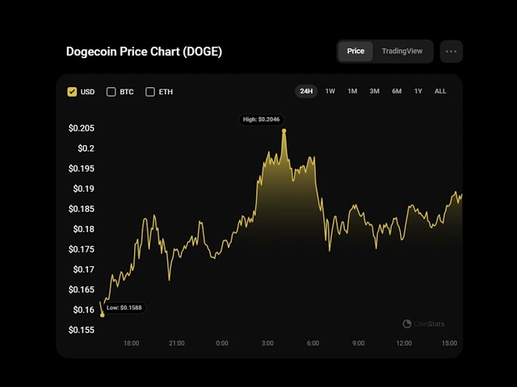Click the 3:00 time axis label
Viewport: 517px width, 387px height.
point(267,343)
